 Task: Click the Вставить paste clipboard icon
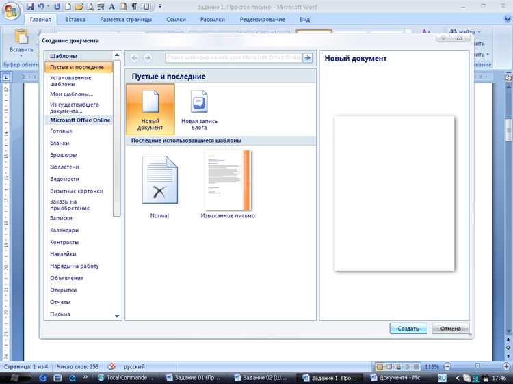pos(21,37)
